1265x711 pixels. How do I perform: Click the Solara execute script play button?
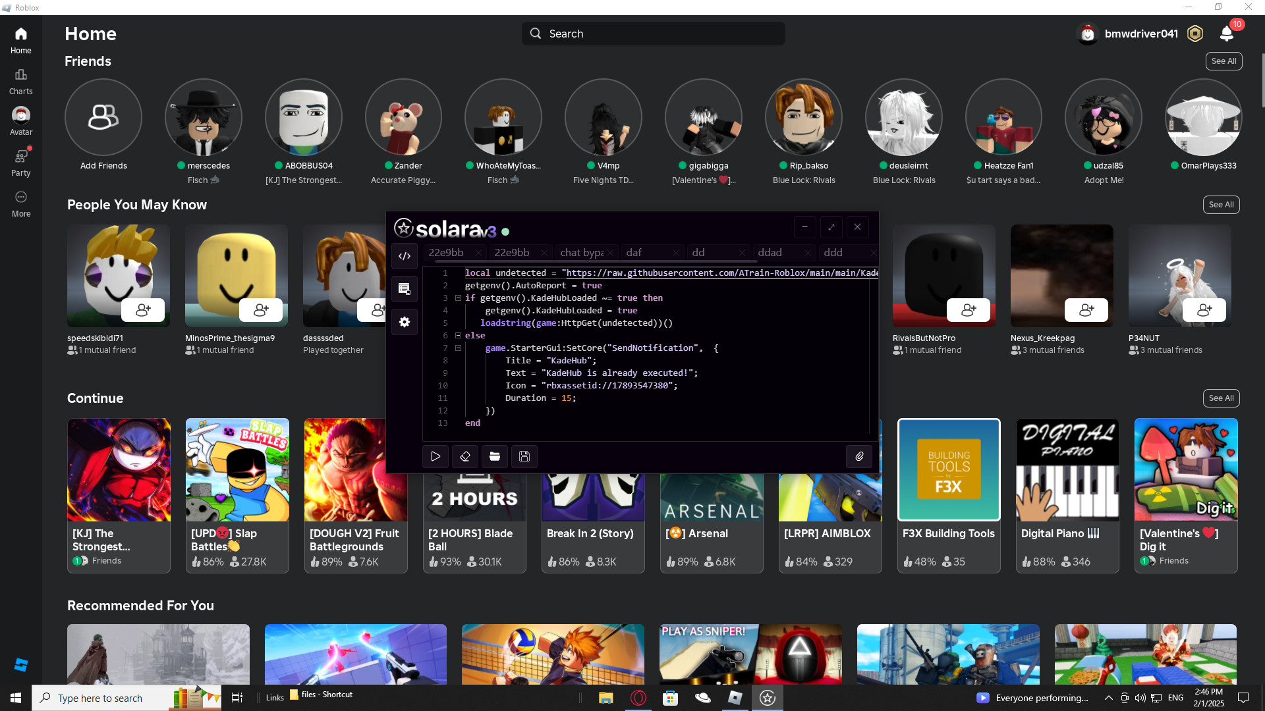coord(436,456)
